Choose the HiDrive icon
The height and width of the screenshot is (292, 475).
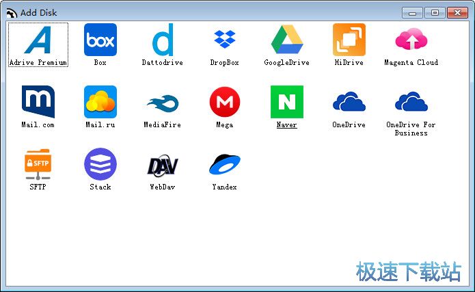[349, 40]
